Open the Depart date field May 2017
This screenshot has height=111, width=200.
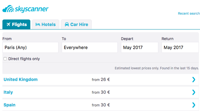click(139, 48)
